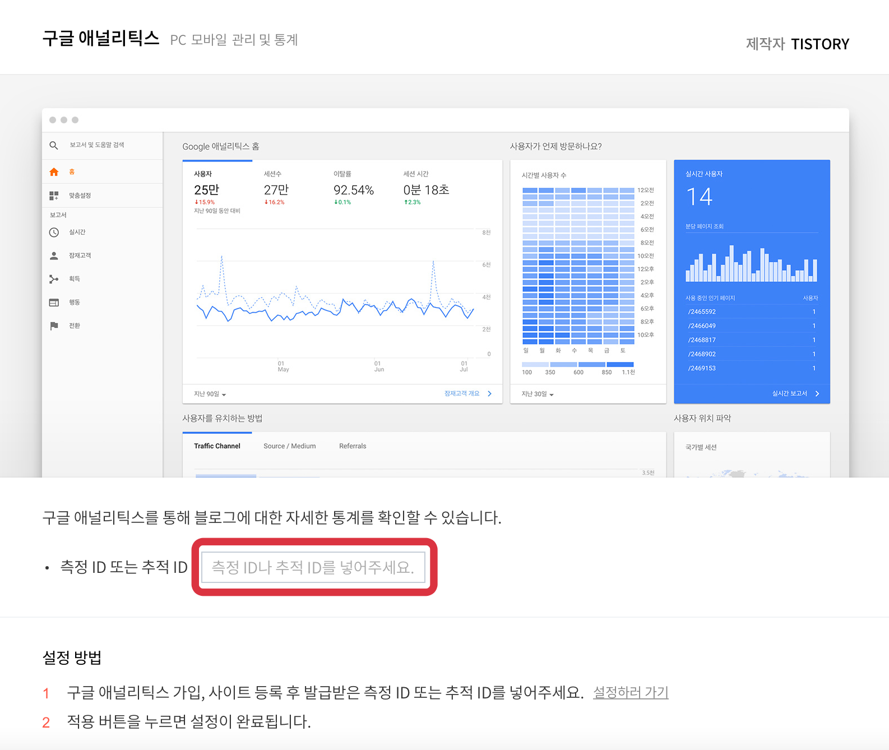Click the hourly users heatmap

coord(578,266)
